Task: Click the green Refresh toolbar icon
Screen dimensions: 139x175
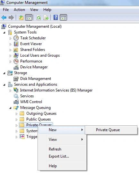Action: [39, 17]
